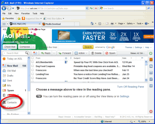Click the Search the Web input field

pyautogui.click(x=70, y=47)
